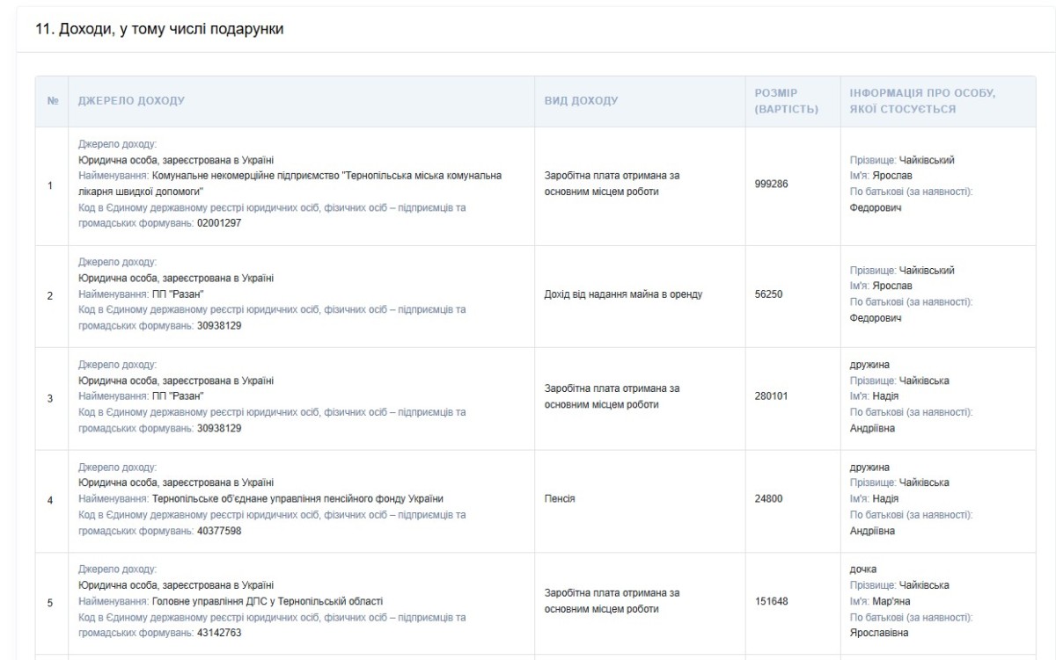Click the 'ВИД ДОХОДУ' column header

[582, 101]
